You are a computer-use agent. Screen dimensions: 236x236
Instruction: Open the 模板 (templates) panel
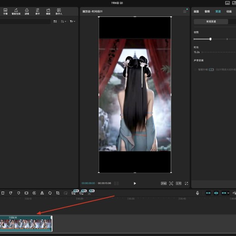pyautogui.click(x=48, y=12)
